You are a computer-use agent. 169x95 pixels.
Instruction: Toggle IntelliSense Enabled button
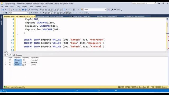click(x=51, y=13)
